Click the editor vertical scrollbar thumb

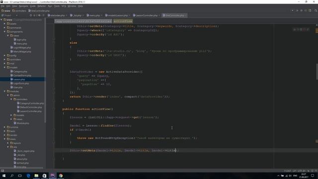click(317, 72)
